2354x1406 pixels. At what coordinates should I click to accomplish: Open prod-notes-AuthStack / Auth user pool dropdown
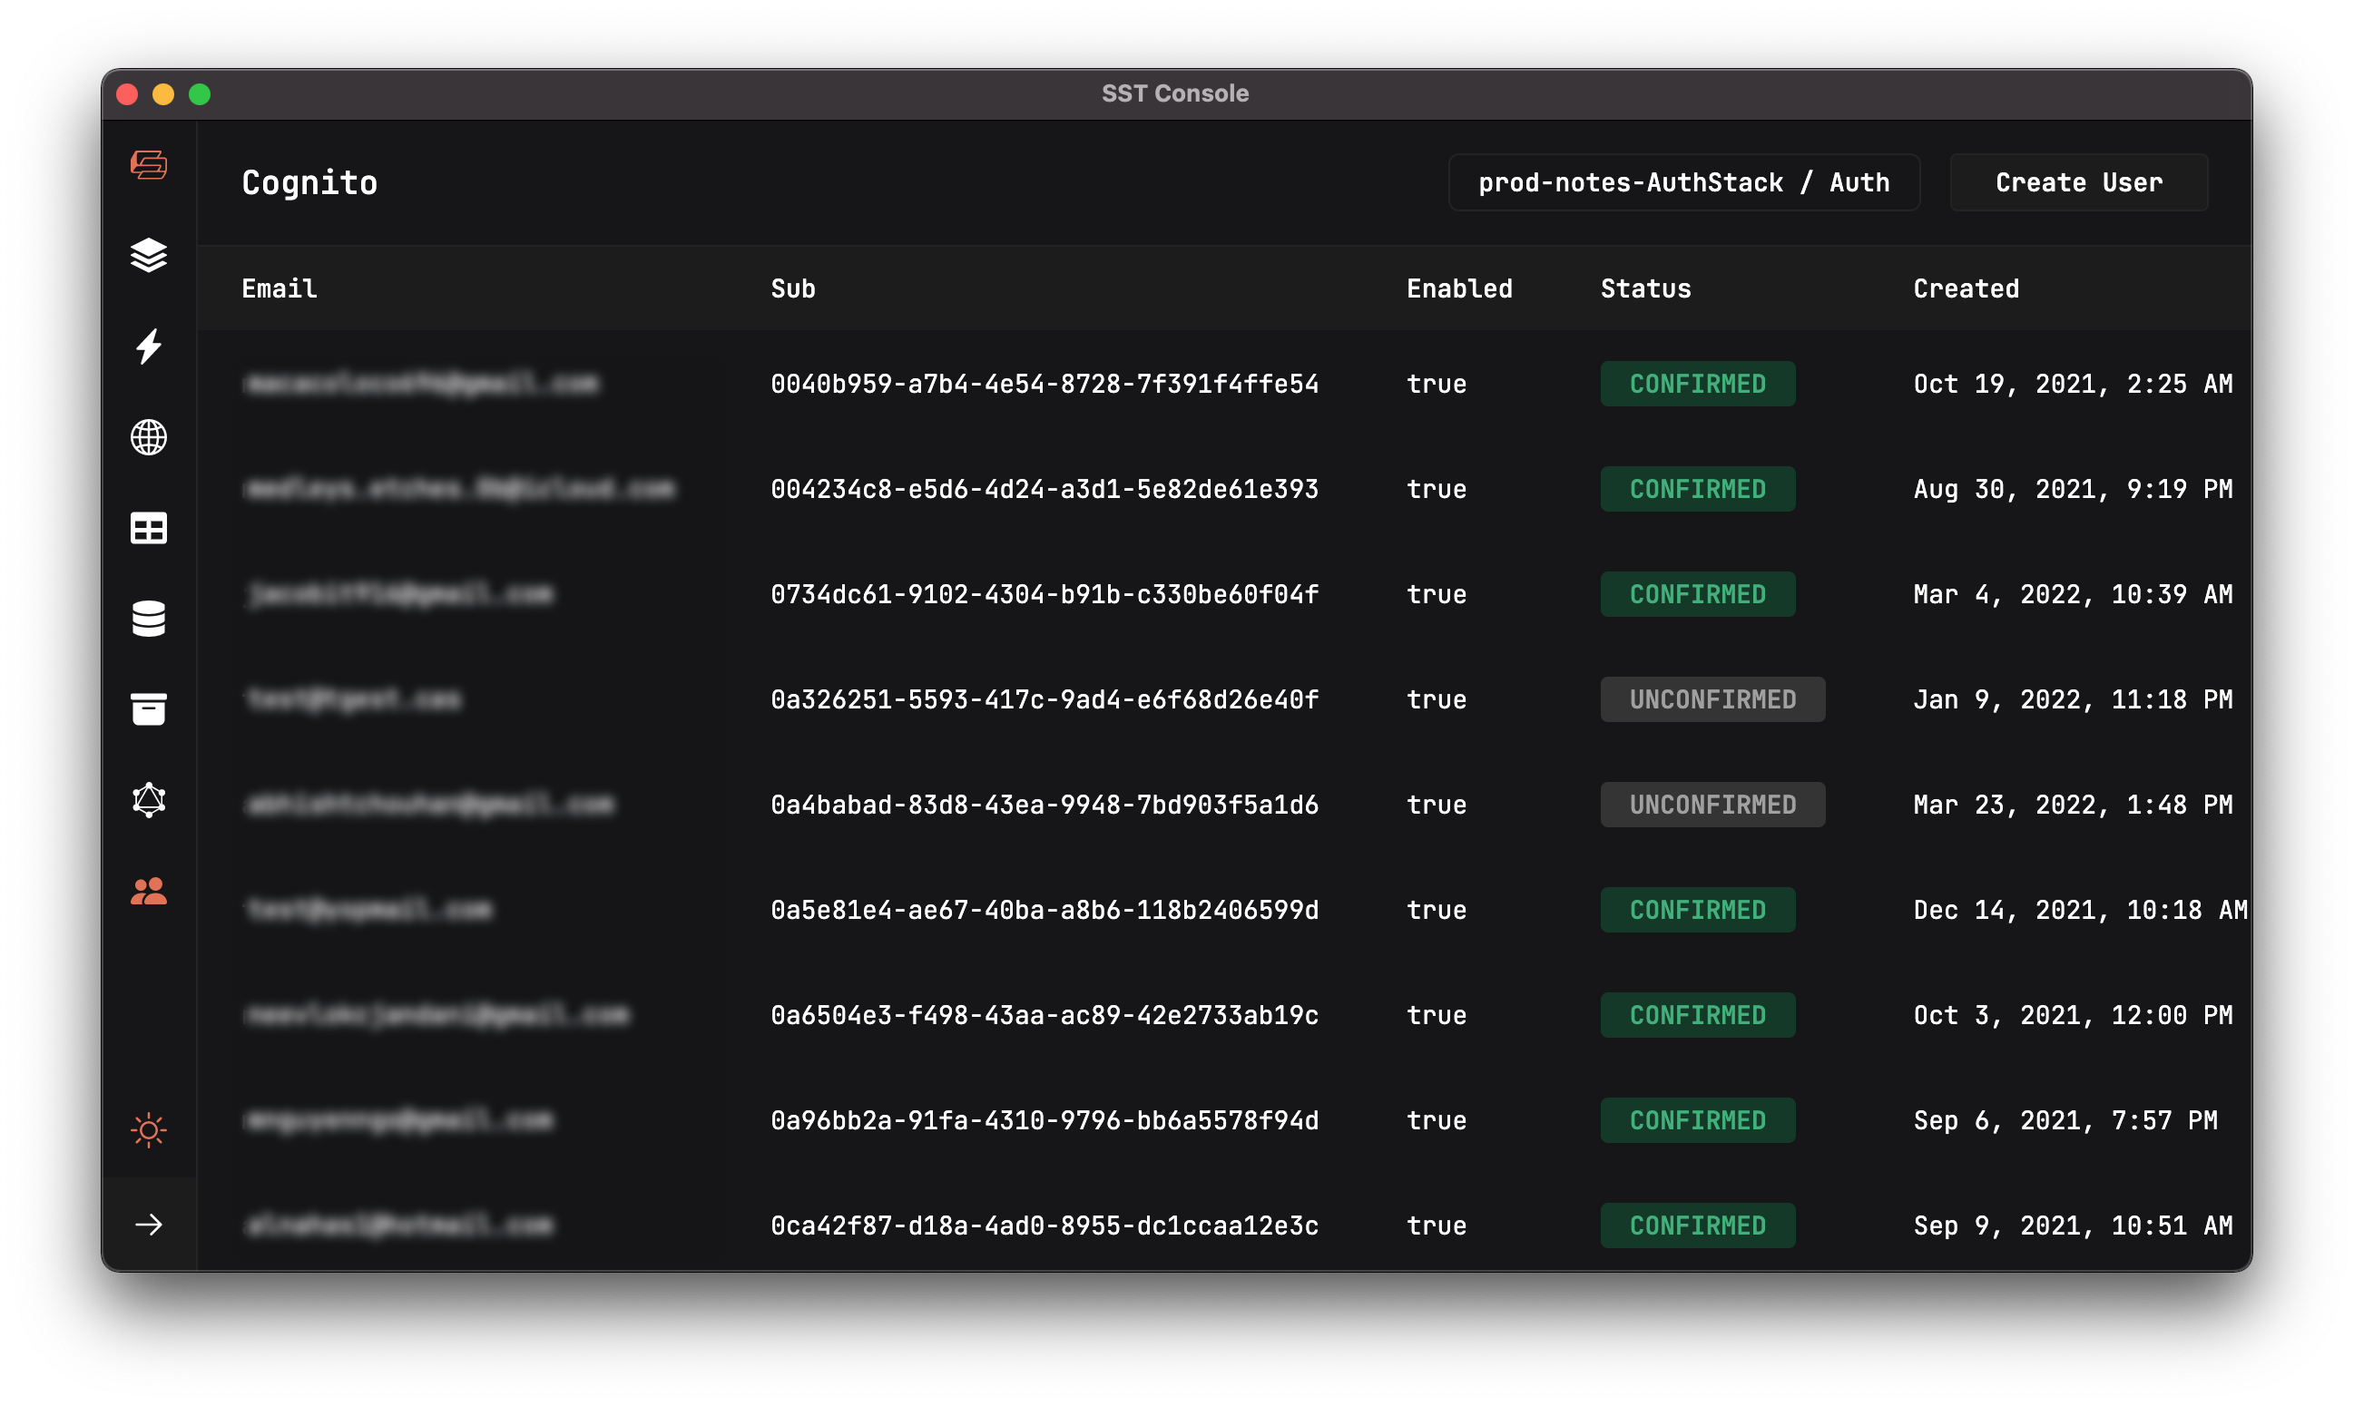point(1683,183)
